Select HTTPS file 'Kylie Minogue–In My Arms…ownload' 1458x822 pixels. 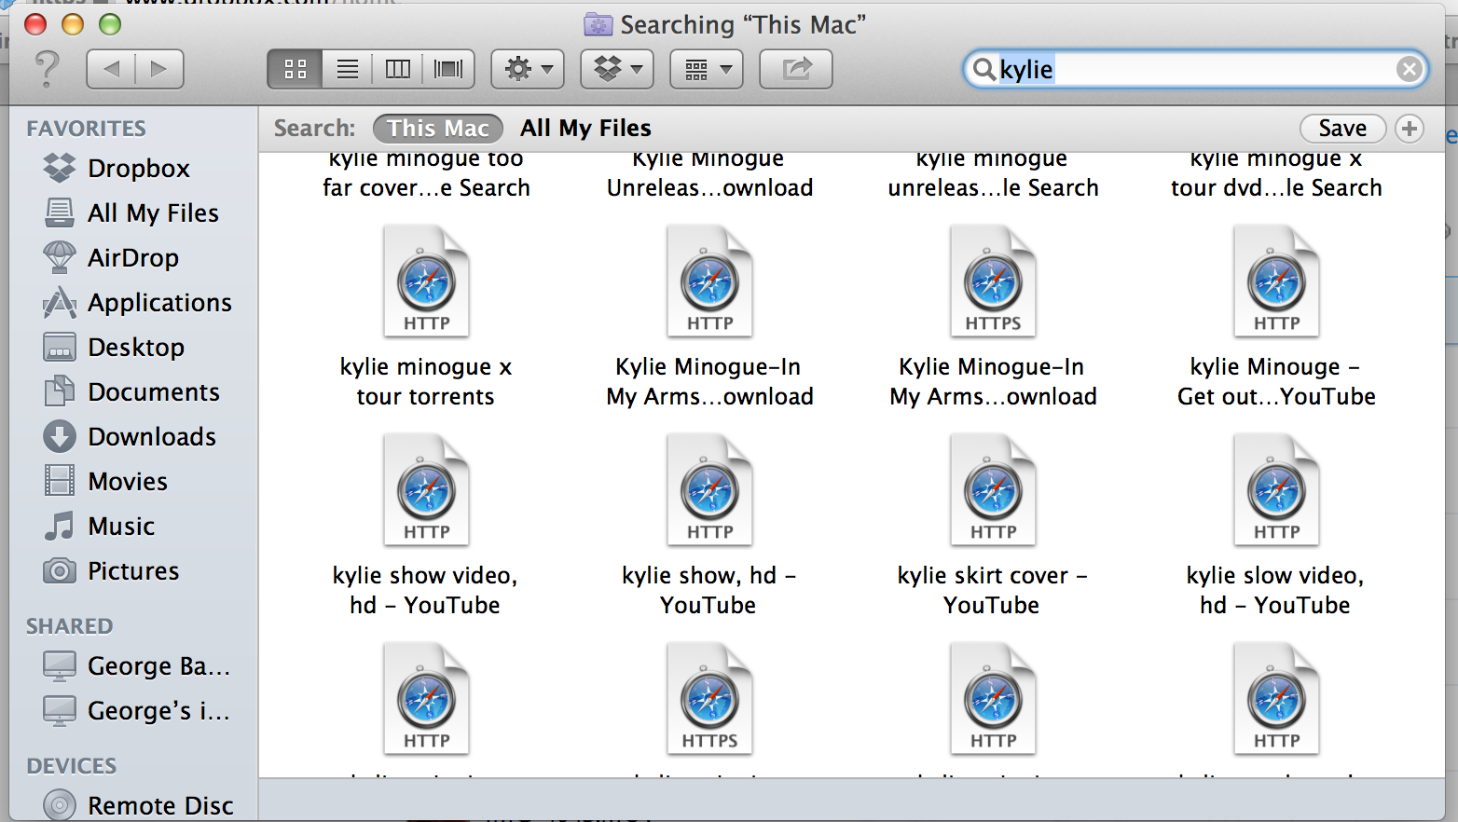[993, 317]
